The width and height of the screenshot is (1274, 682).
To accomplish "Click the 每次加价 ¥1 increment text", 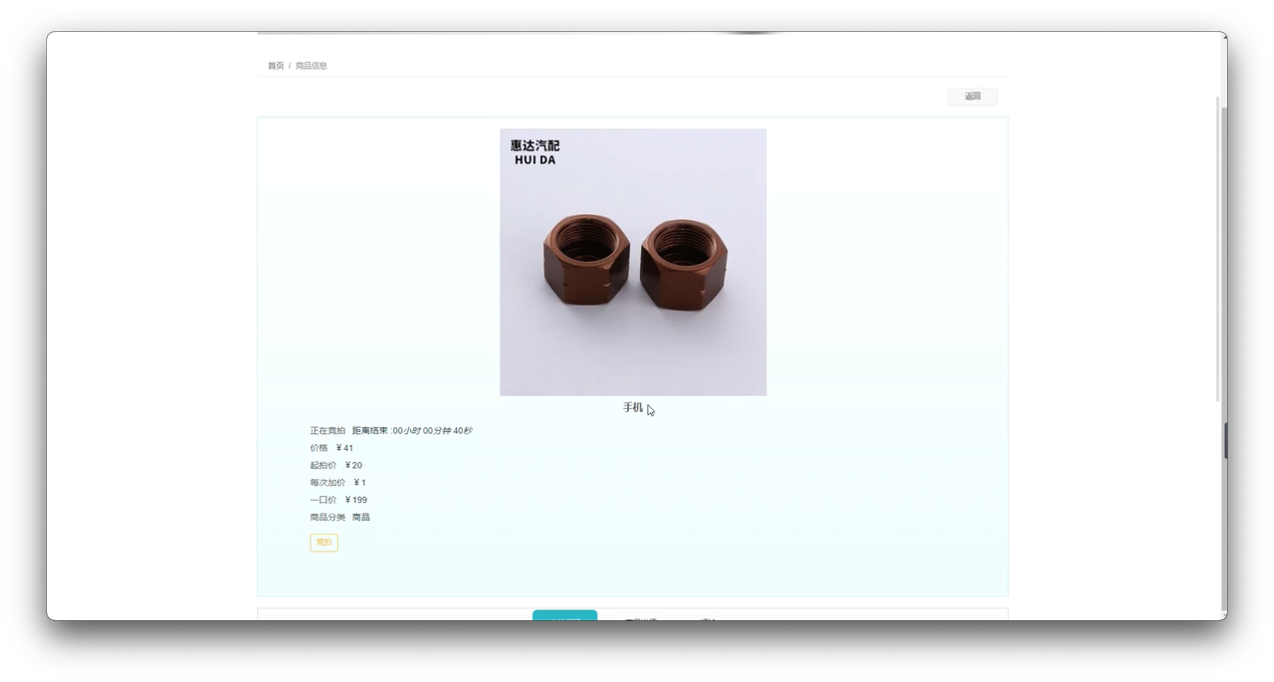I will tap(339, 482).
